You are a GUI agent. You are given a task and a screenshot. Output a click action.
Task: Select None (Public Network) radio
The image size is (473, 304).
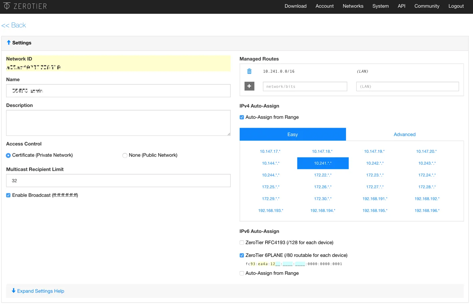pos(125,155)
